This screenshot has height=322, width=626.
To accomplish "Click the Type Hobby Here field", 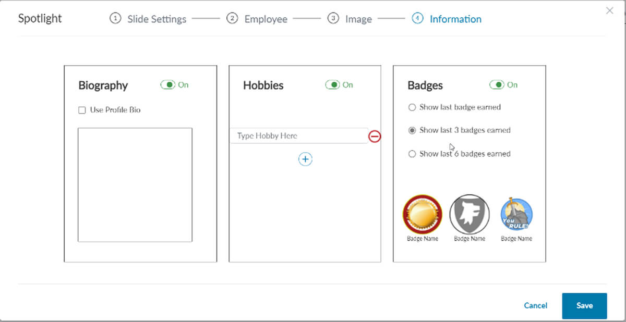I will point(298,136).
